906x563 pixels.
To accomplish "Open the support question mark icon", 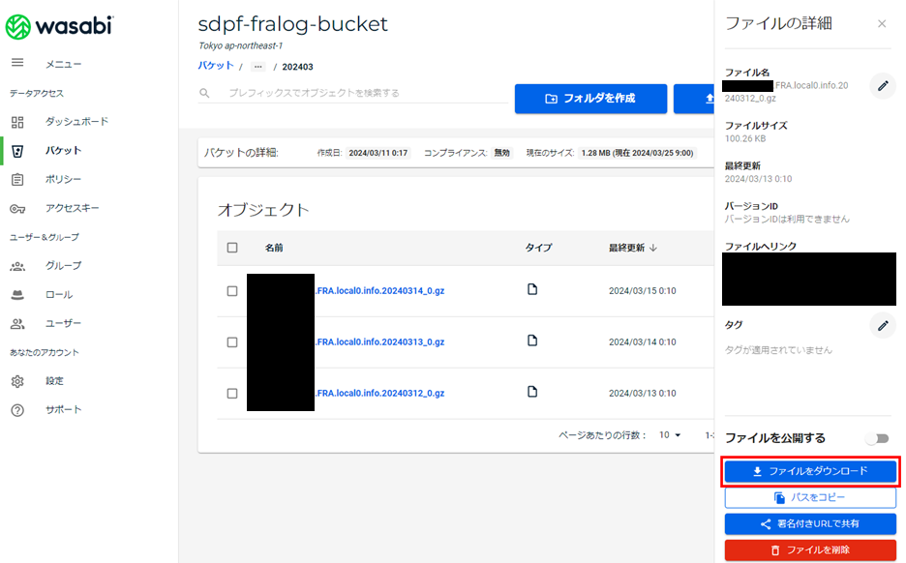I will pyautogui.click(x=17, y=410).
